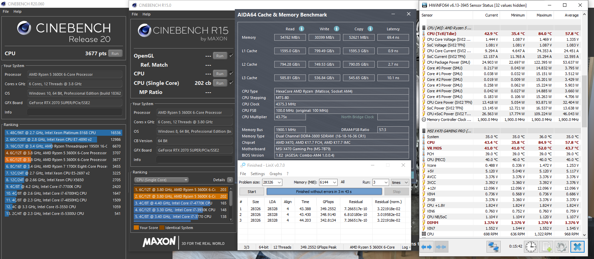Toggle CPU (Single Core) checkbox in Cinebench R15
The width and height of the screenshot is (594, 259).
(231, 83)
